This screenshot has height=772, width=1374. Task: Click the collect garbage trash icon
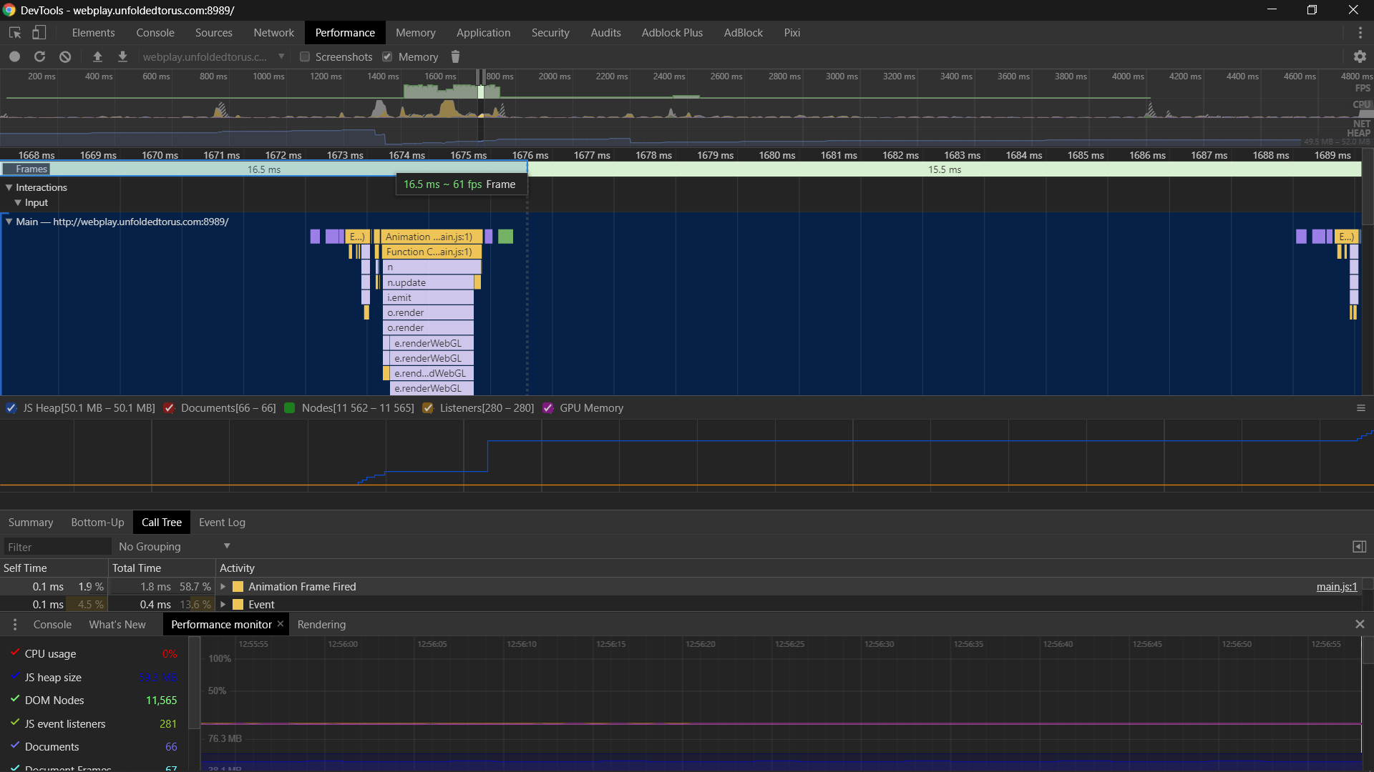point(455,56)
